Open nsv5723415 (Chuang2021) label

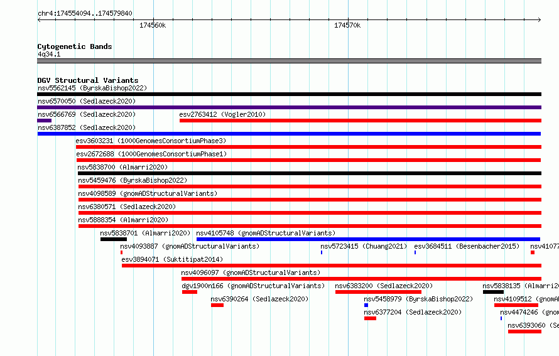364,246
